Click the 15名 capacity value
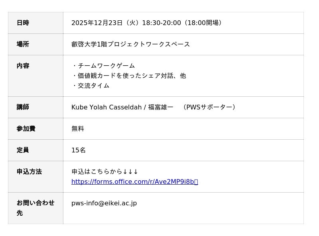319x236 pixels. 79,150
